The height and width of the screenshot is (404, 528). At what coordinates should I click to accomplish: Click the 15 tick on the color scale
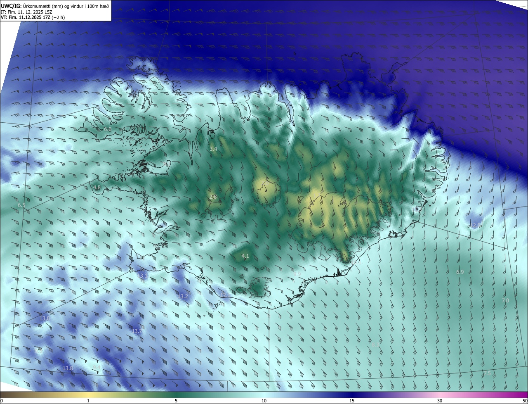[352, 401]
